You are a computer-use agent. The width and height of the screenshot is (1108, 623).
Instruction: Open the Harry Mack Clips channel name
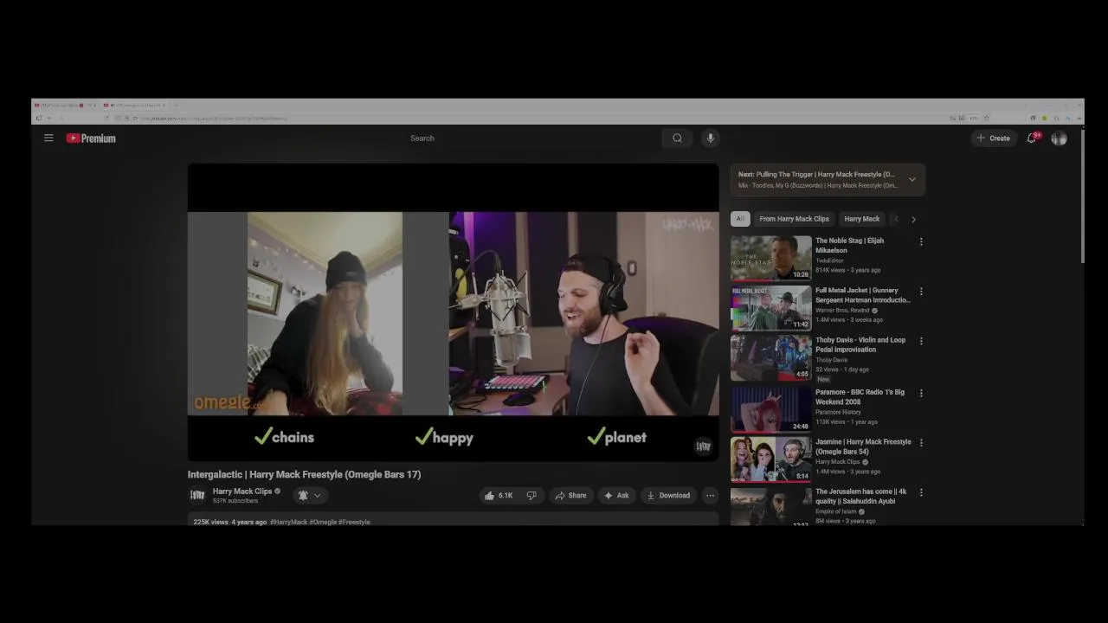[x=242, y=491]
